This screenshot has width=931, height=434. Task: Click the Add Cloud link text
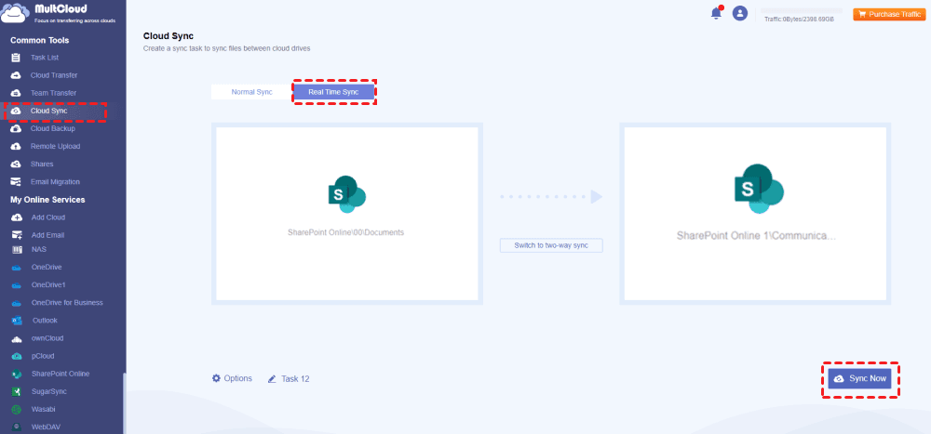tap(48, 217)
